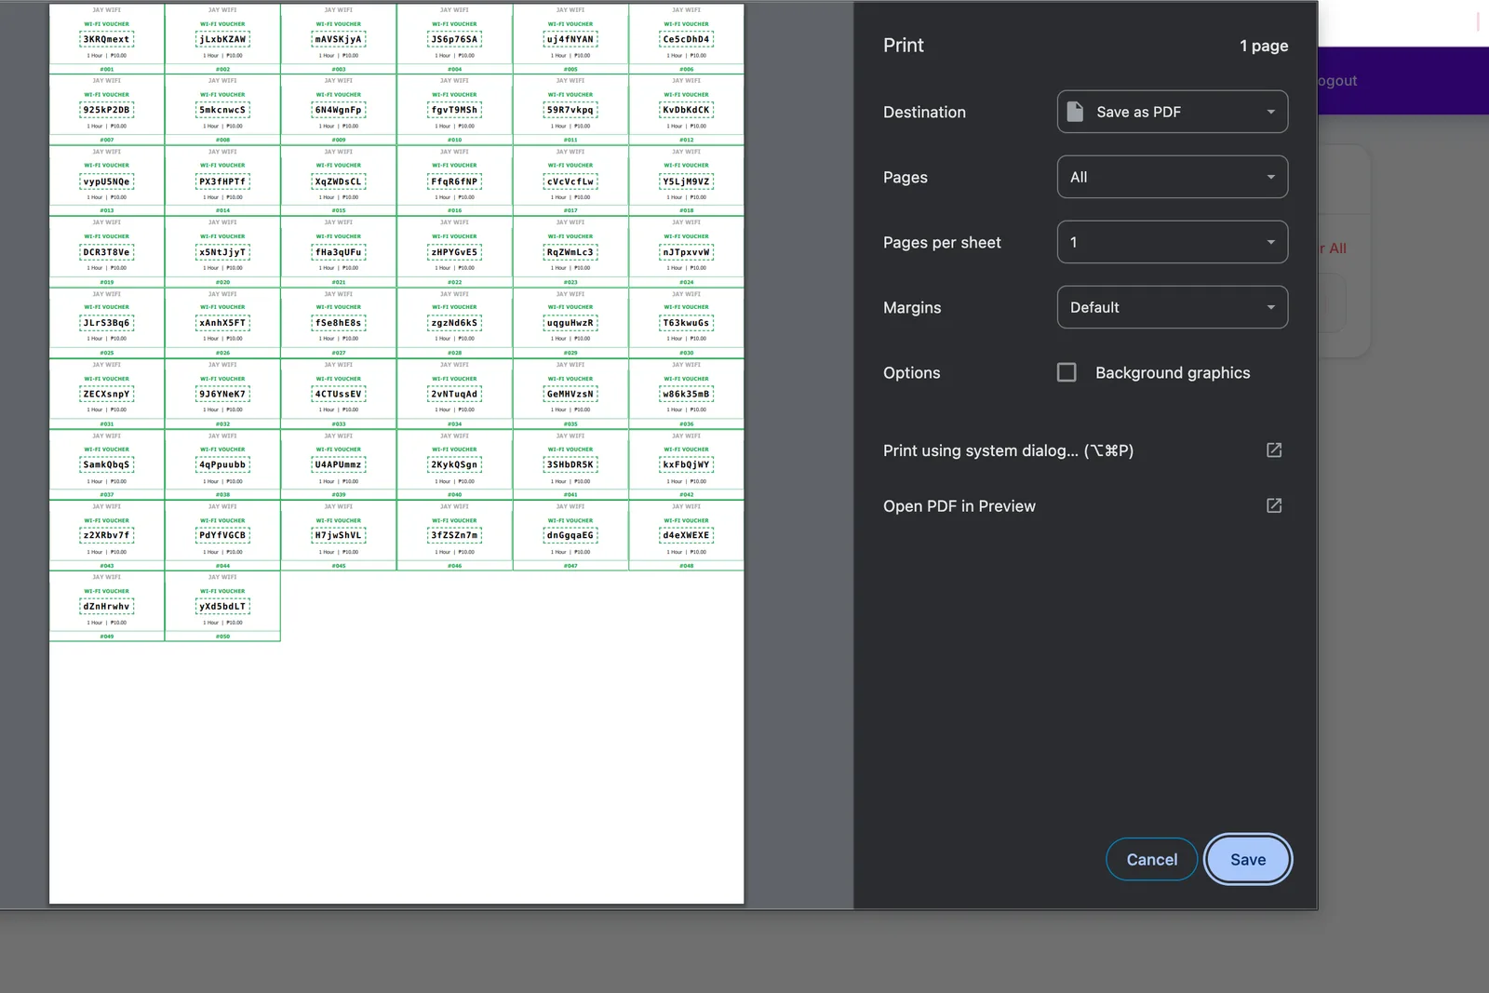Click voucher code JLrS3Bq6 in preview
The image size is (1489, 993).
point(107,323)
